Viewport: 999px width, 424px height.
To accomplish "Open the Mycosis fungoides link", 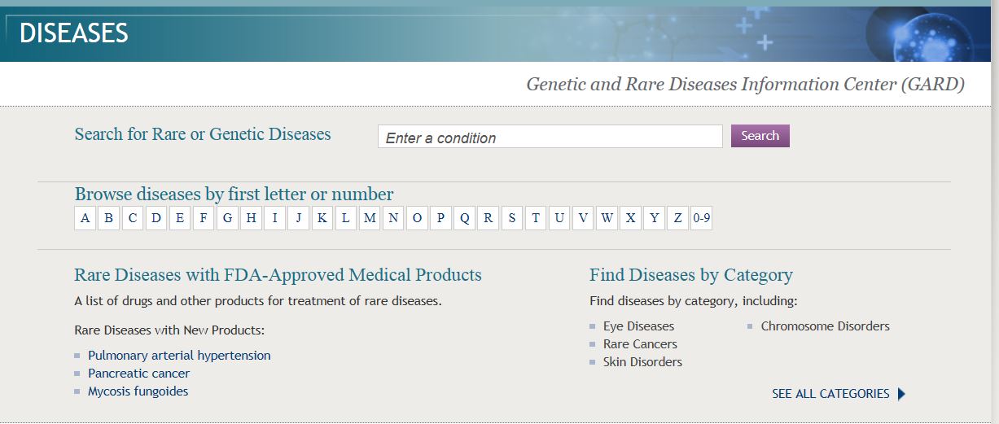I will 138,391.
